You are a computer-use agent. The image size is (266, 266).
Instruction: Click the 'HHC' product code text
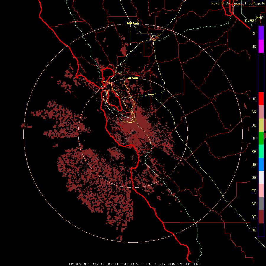coord(259,17)
